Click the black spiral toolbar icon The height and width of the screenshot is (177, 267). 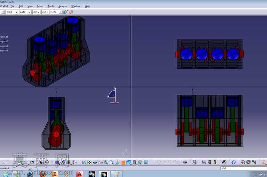click(224, 163)
